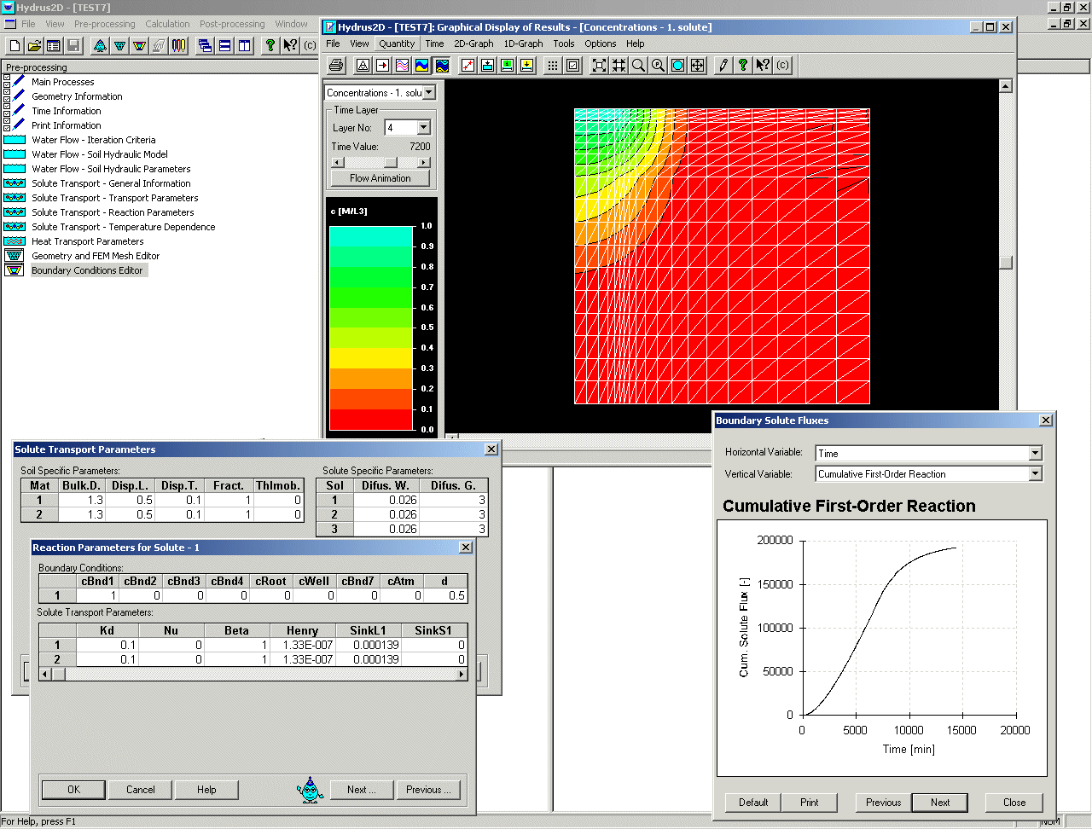This screenshot has height=829, width=1092.
Task: Select Geometry and FEM Mesh Editor item
Action: [x=96, y=256]
